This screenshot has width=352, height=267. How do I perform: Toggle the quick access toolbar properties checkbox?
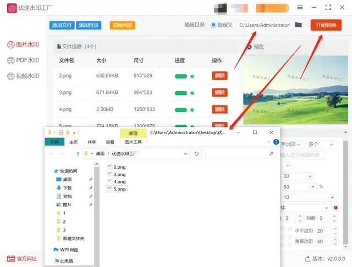pyautogui.click(x=61, y=132)
